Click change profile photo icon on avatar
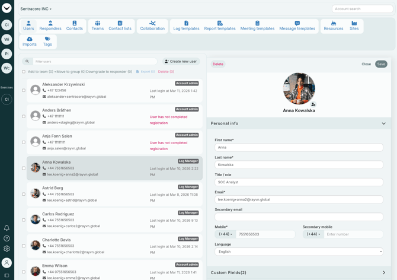397x280 pixels. (313, 104)
